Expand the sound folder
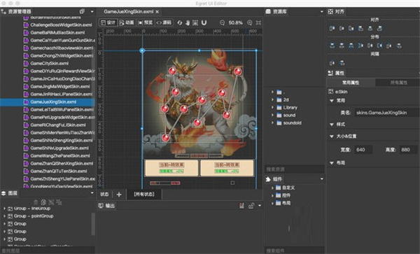Screen dimensions: 420x254 click(x=272, y=115)
